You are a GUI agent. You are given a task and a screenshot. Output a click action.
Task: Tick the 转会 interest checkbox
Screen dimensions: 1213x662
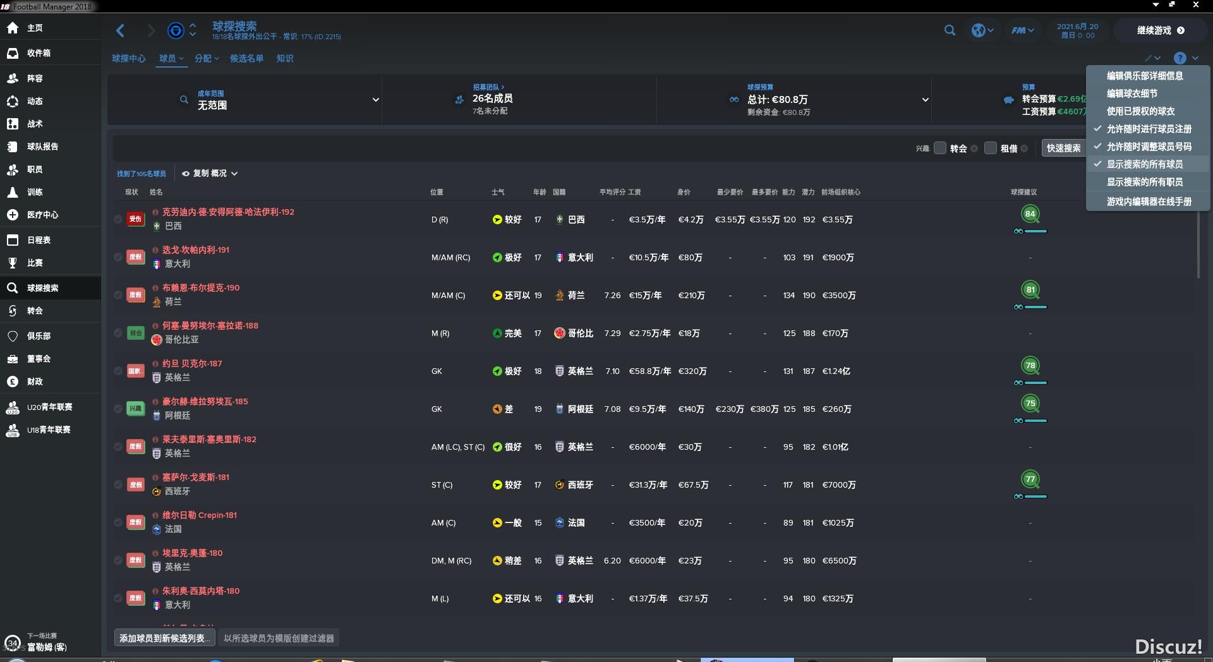coord(940,148)
